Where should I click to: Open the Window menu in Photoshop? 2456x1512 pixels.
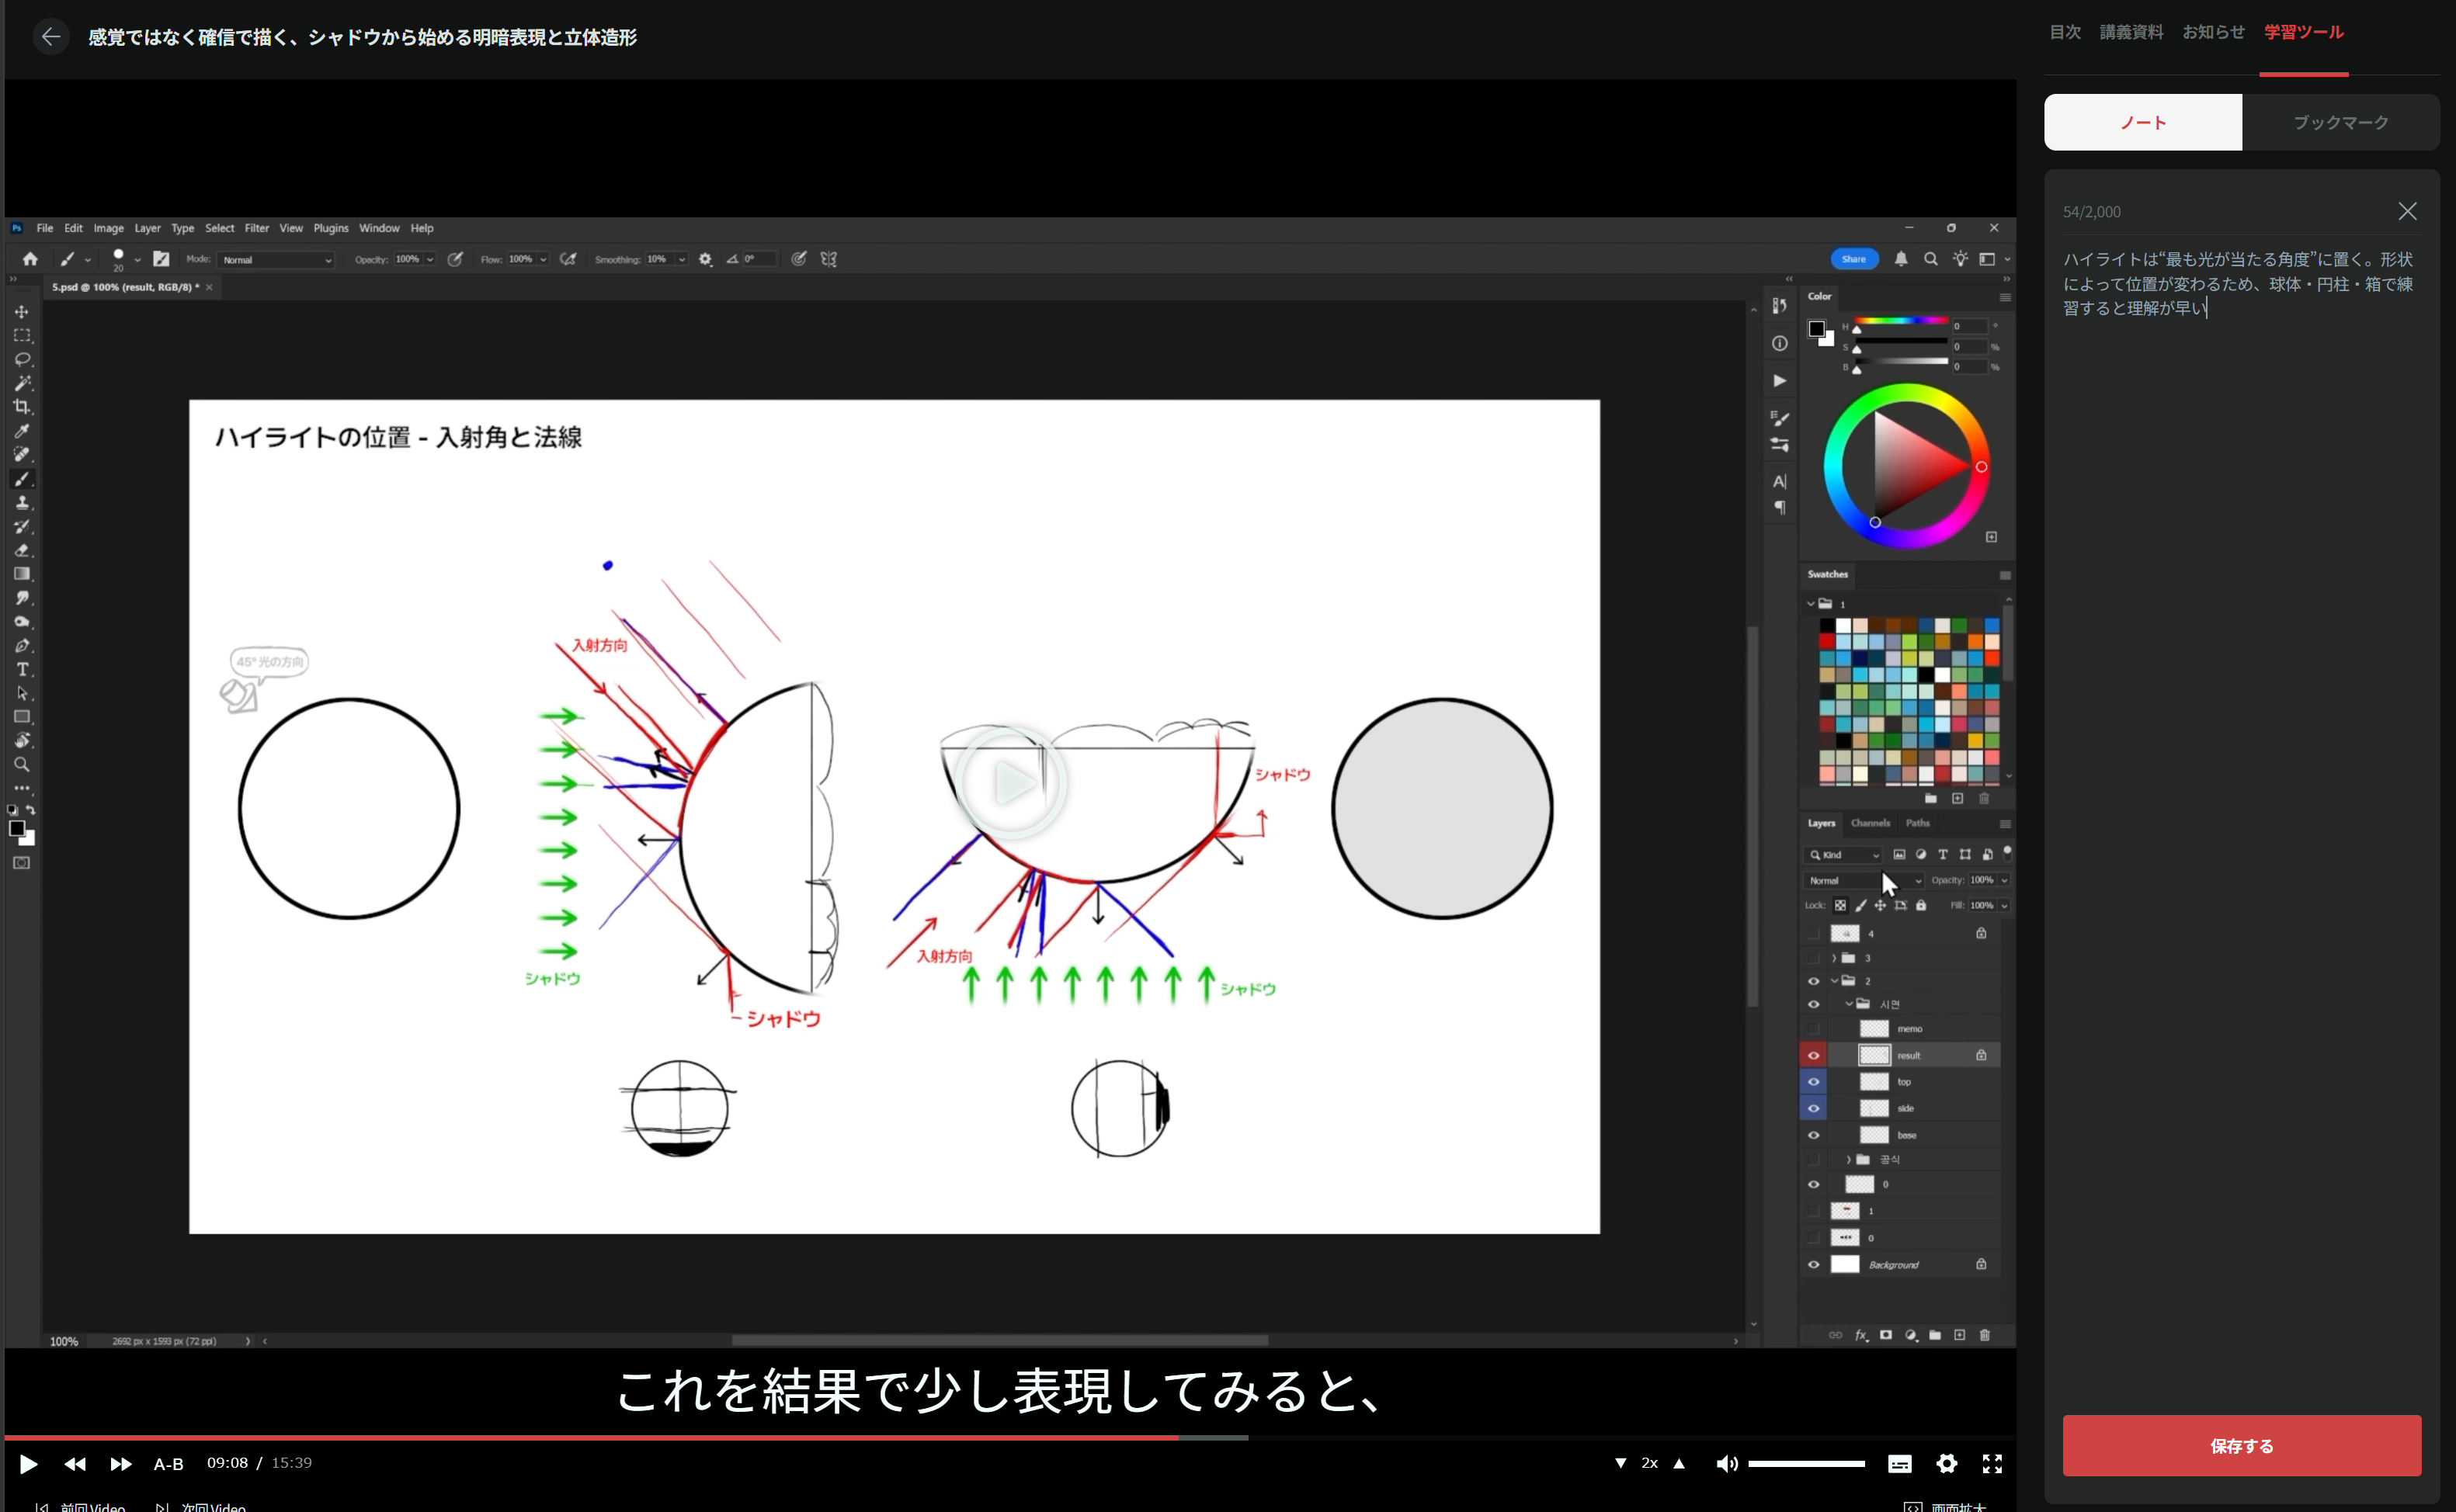pos(379,228)
